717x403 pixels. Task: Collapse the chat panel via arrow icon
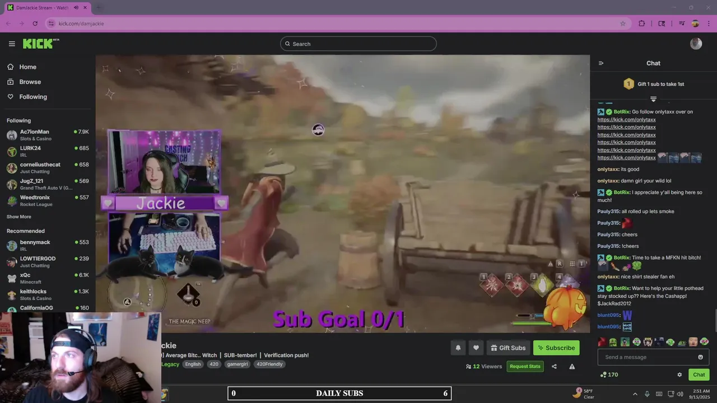pyautogui.click(x=601, y=63)
